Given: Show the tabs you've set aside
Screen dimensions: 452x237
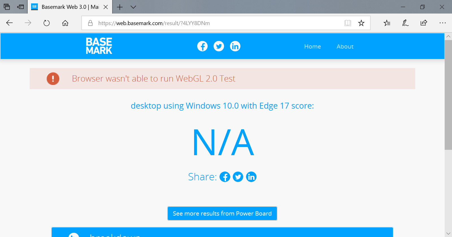Looking at the screenshot, I should pyautogui.click(x=7, y=7).
